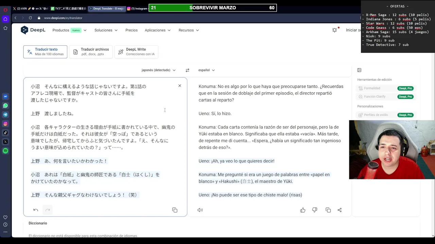
Task: Open the sidebar heart (pinboards) icon
Action: (5, 218)
